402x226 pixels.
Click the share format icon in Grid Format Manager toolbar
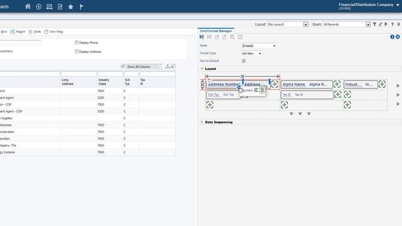coord(217,37)
